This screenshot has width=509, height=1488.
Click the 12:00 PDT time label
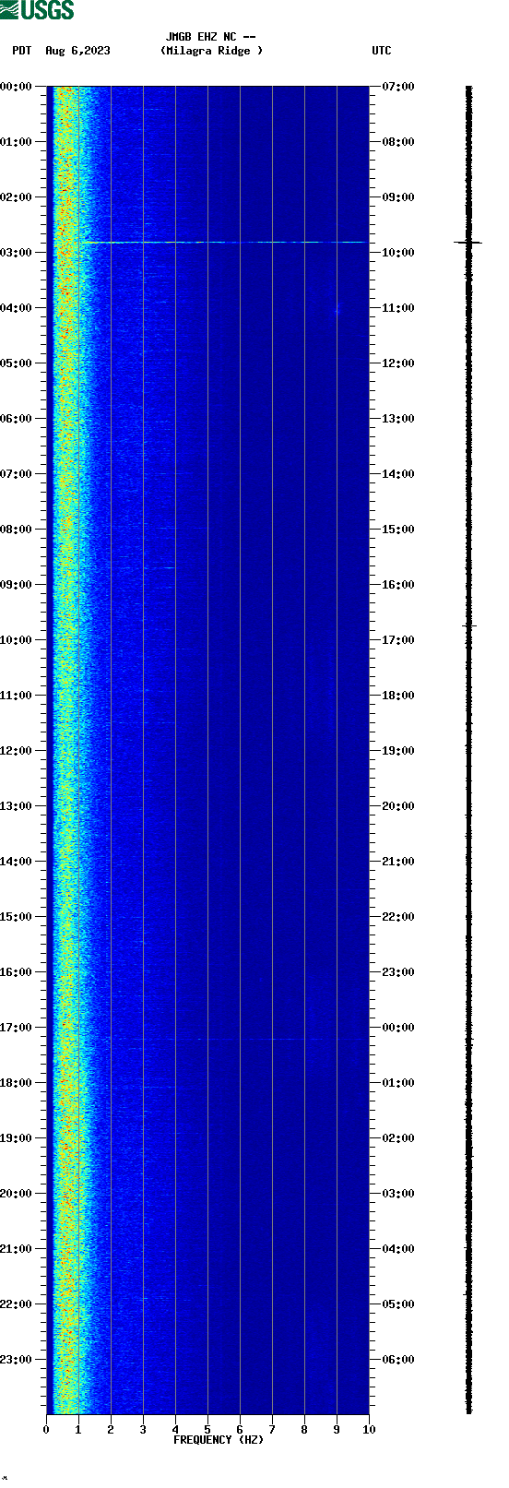[x=17, y=751]
